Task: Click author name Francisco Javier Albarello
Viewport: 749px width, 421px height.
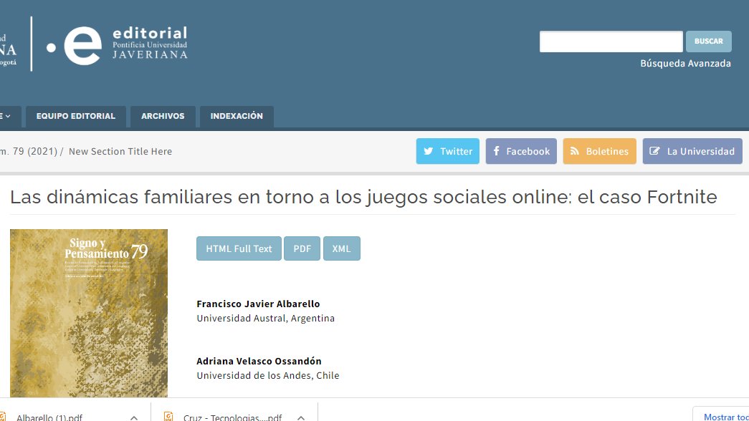Action: (258, 304)
